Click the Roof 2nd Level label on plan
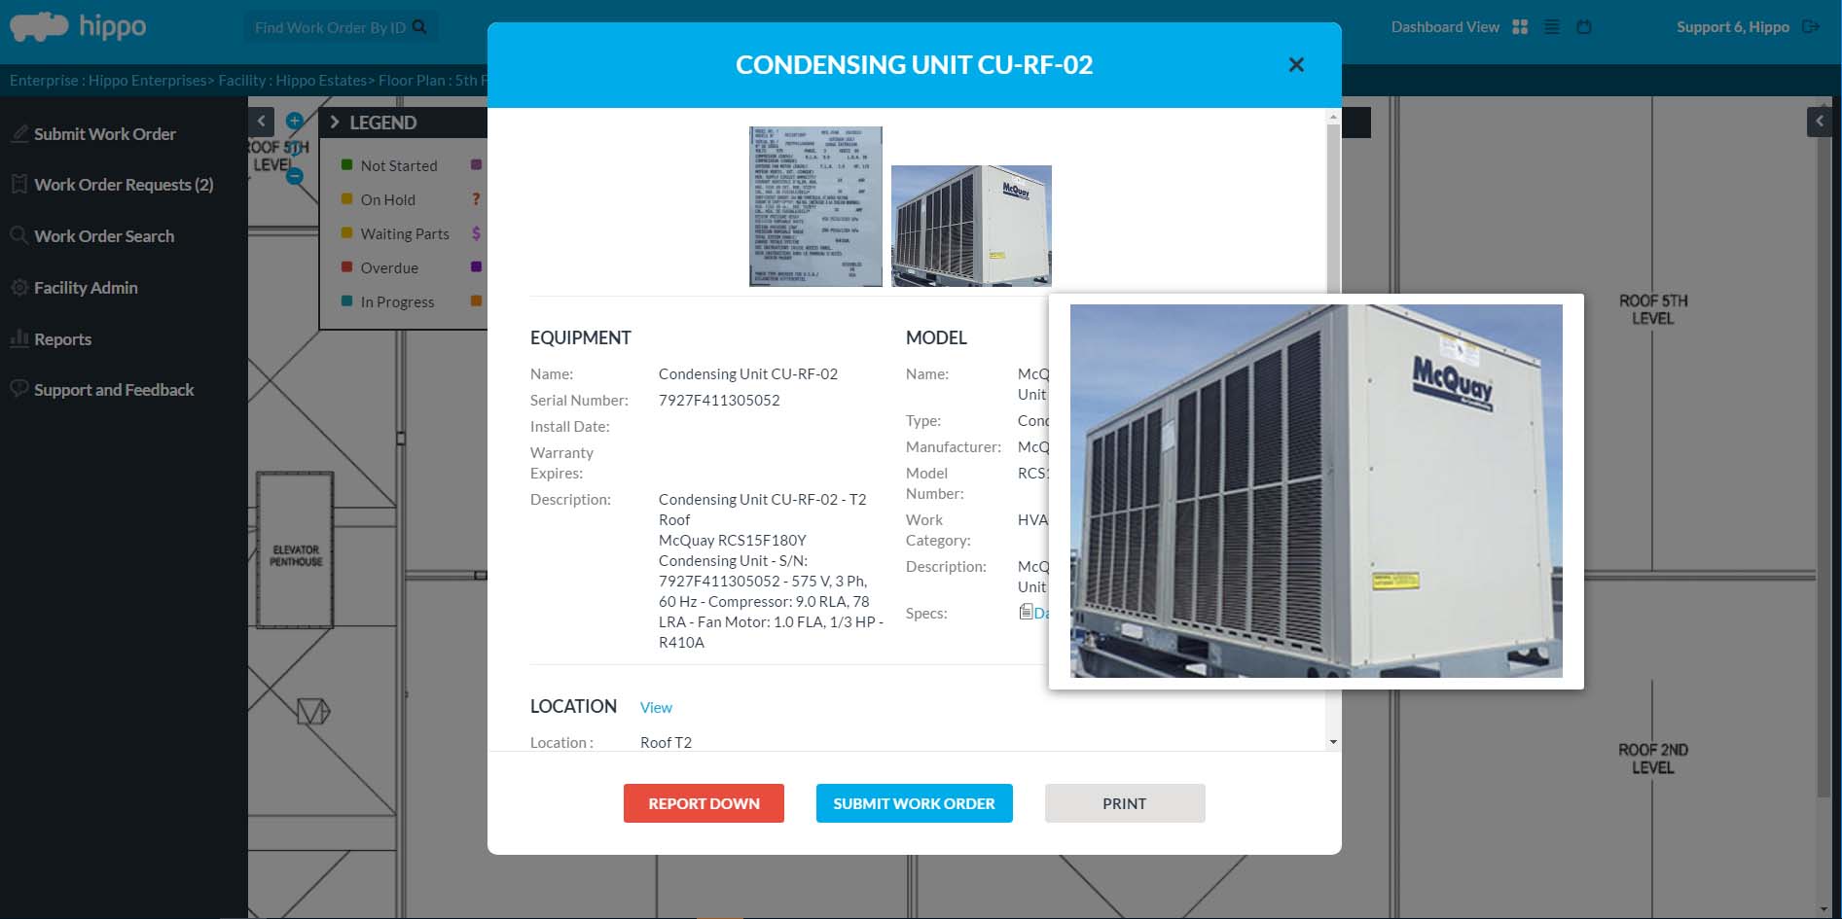The image size is (1842, 919). tap(1652, 759)
